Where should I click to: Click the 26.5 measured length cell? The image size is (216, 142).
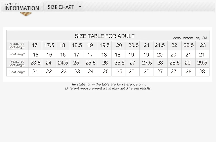[x=119, y=63]
